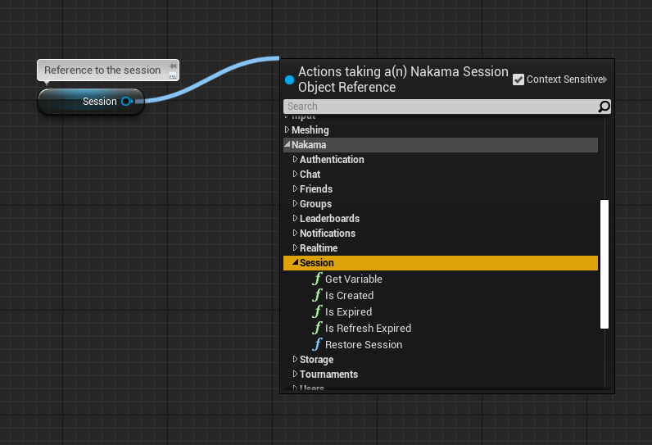The width and height of the screenshot is (652, 445).
Task: Click the Restore Session function icon
Action: 317,344
